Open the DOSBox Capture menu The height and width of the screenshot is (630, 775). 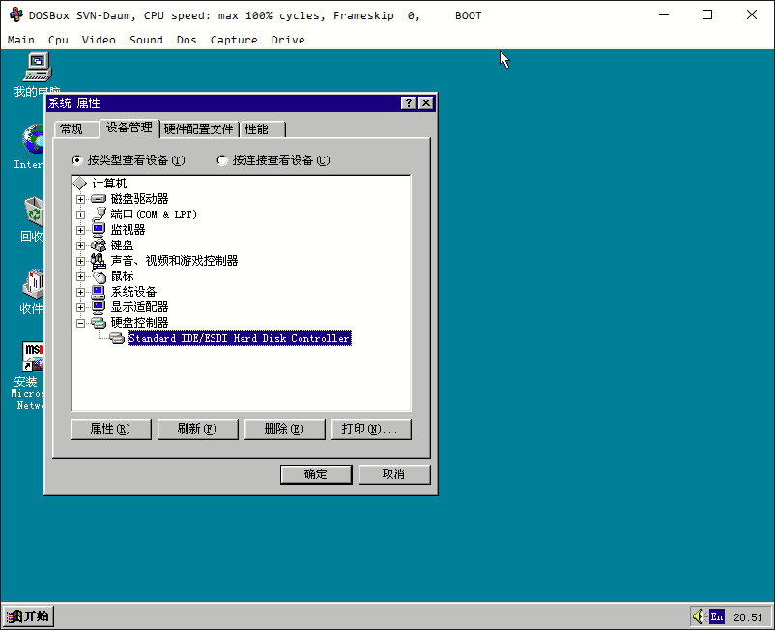coord(234,40)
